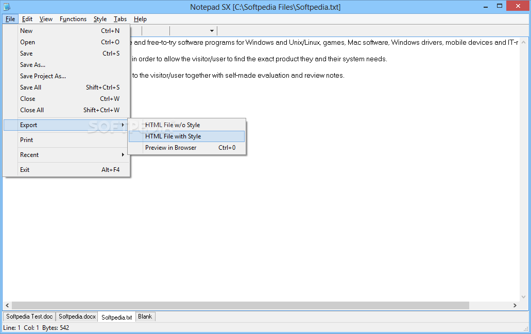Image resolution: width=531 pixels, height=334 pixels.
Task: Click the horizontal scrollbar left arrow
Action: pos(7,306)
